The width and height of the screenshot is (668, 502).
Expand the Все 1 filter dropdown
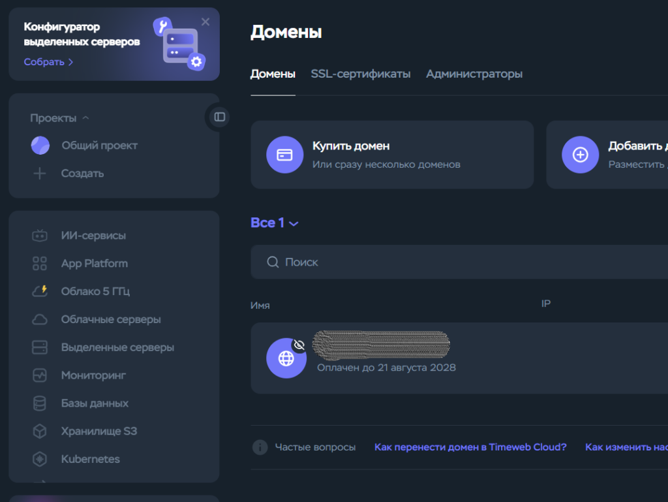(x=275, y=223)
